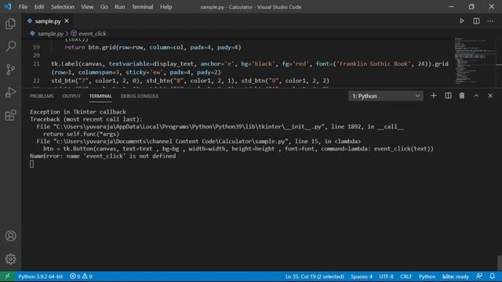The width and height of the screenshot is (502, 282).
Task: Click the terminal cursor prompt
Action: pos(31,164)
